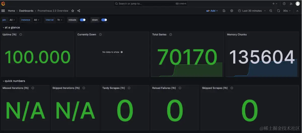The width and height of the screenshot is (302, 133).
Task: Click info icon on Total Series panel
Action: pos(171,35)
